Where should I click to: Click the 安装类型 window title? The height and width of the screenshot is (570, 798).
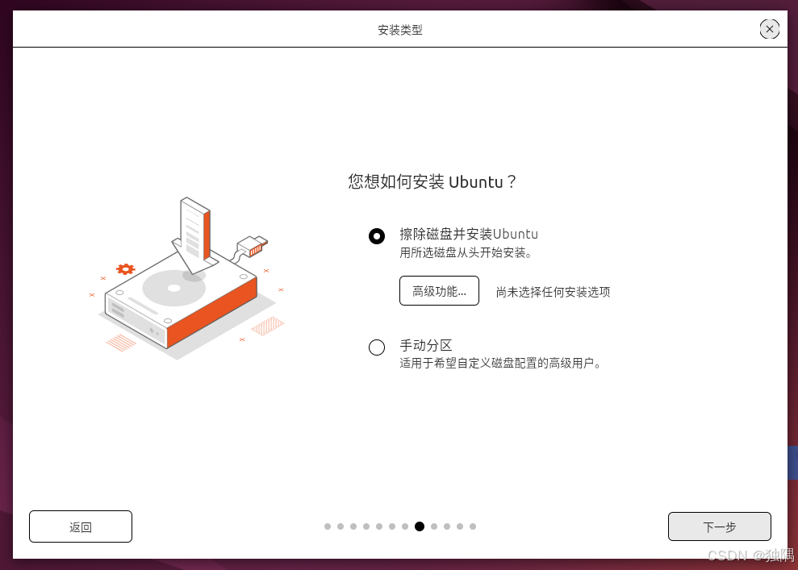[400, 30]
